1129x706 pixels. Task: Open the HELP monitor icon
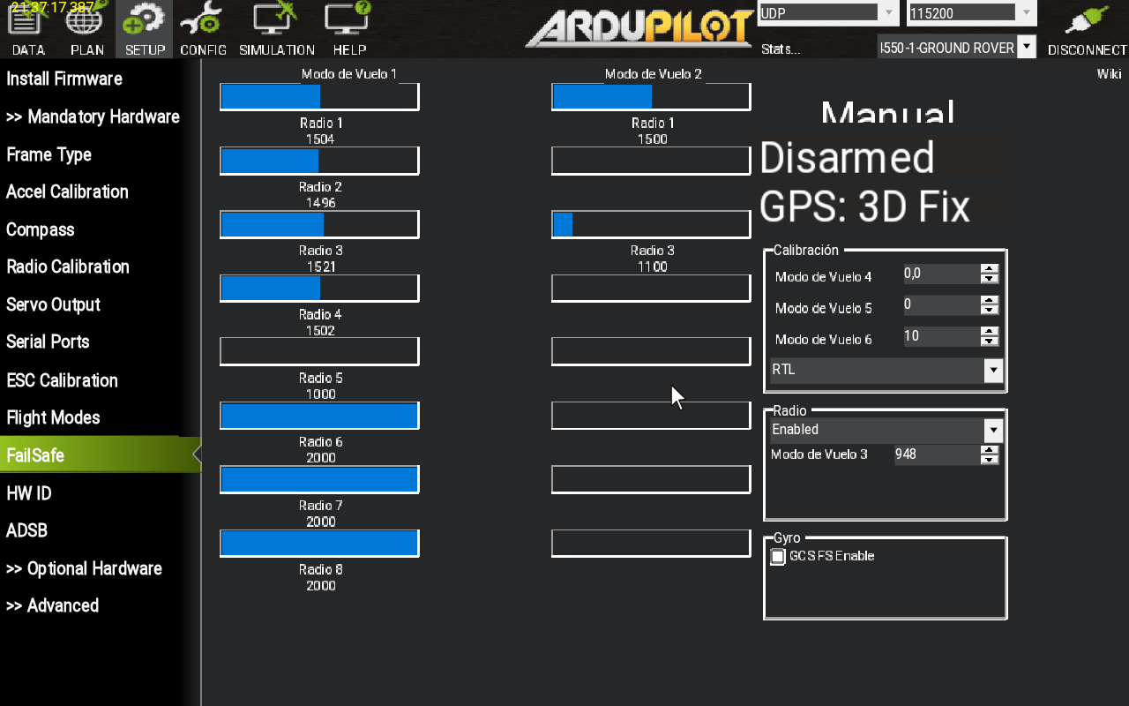(x=349, y=28)
